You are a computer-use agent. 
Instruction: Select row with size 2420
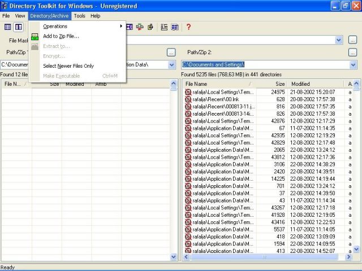point(268,172)
